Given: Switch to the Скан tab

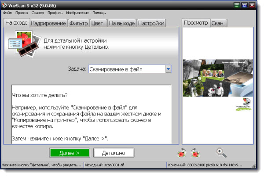Looking at the screenshot, I should (219, 23).
